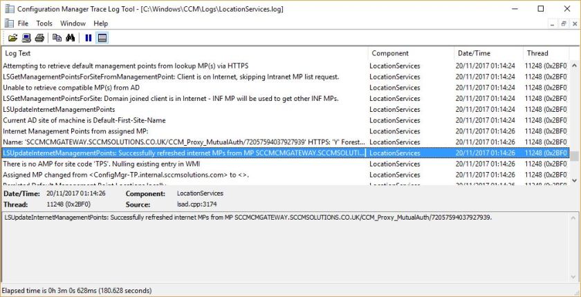Click the document icon beside File menu

pyautogui.click(x=8, y=23)
